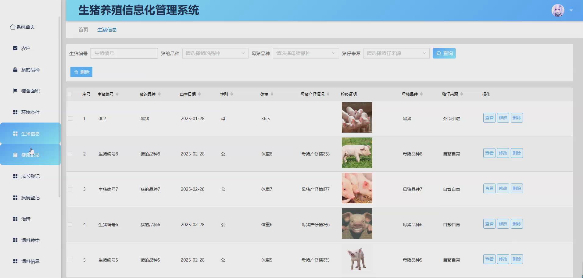Check the select-all checkbox in table header
The width and height of the screenshot is (583, 278).
pos(70,94)
